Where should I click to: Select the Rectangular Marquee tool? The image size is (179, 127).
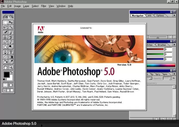click(x=5, y=22)
